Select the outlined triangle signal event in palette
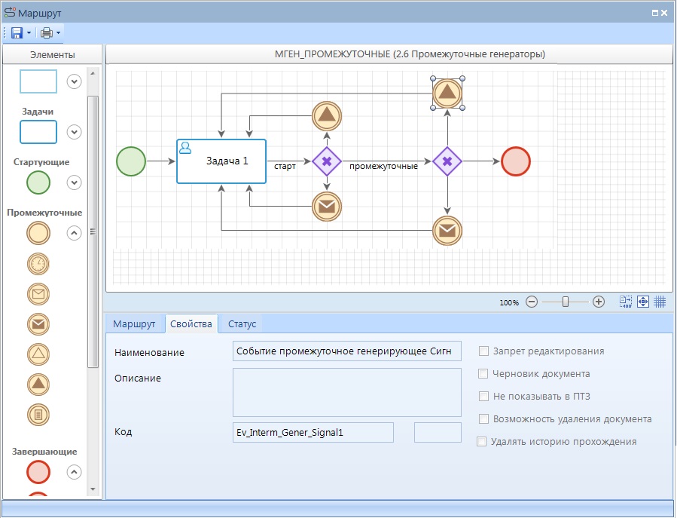 pyautogui.click(x=38, y=354)
